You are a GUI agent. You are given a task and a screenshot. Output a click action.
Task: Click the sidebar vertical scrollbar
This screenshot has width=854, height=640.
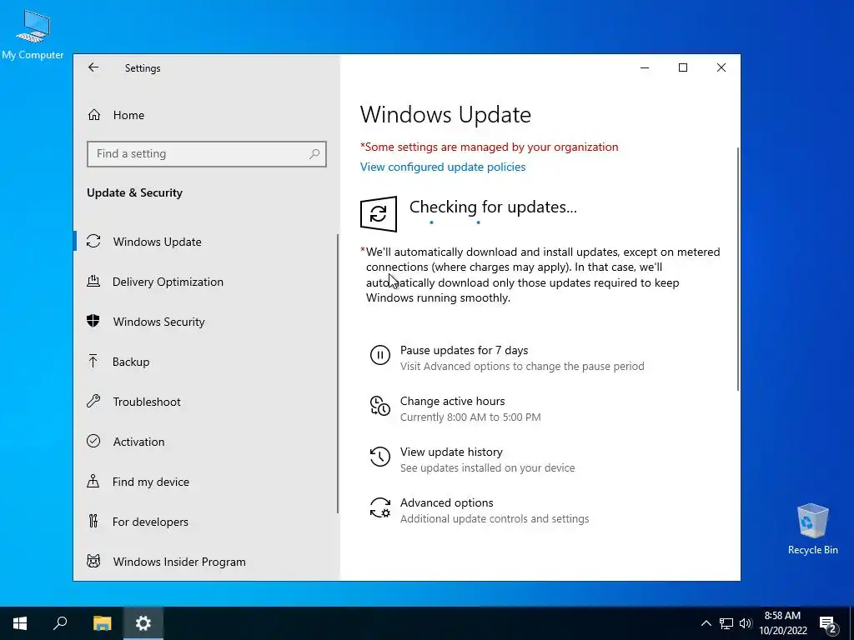tap(338, 373)
